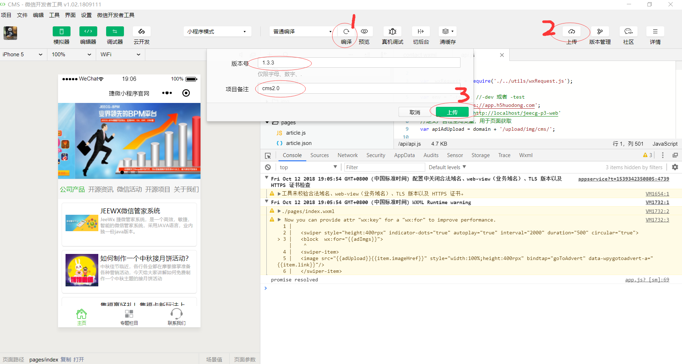Viewport: 682px width, 364px height.
Task: Open version management (版本管理)
Action: pyautogui.click(x=600, y=31)
